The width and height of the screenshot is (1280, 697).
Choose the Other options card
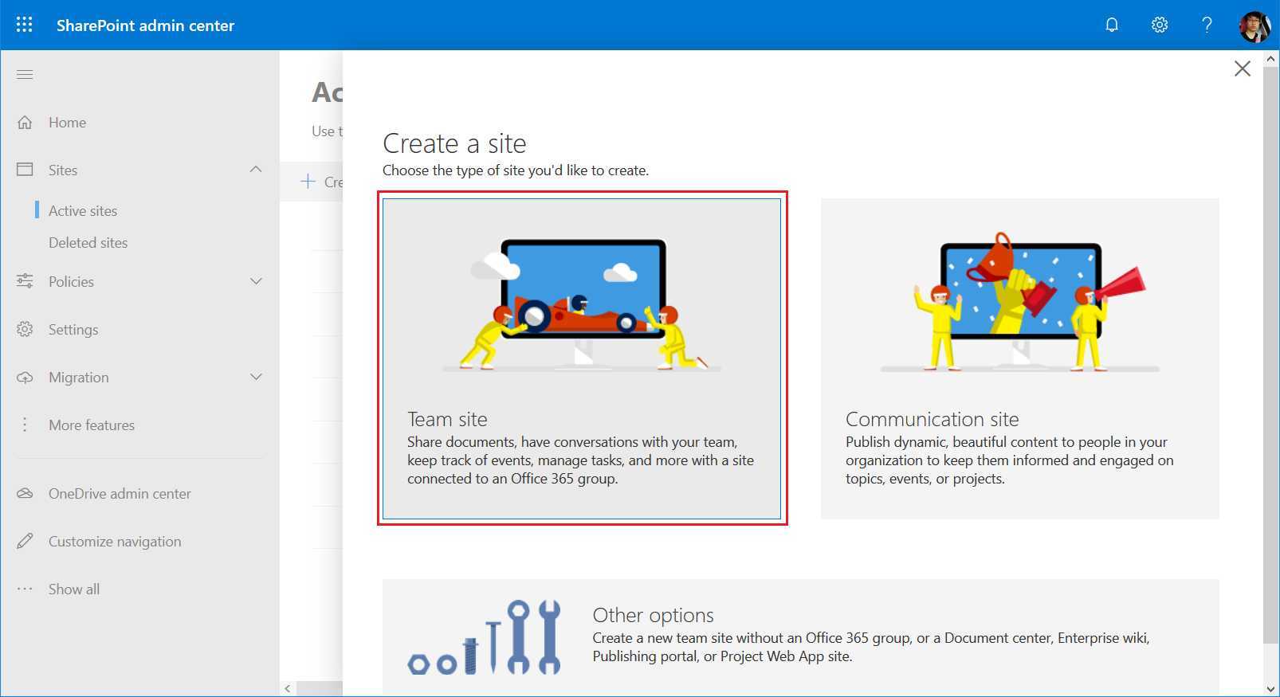point(801,637)
